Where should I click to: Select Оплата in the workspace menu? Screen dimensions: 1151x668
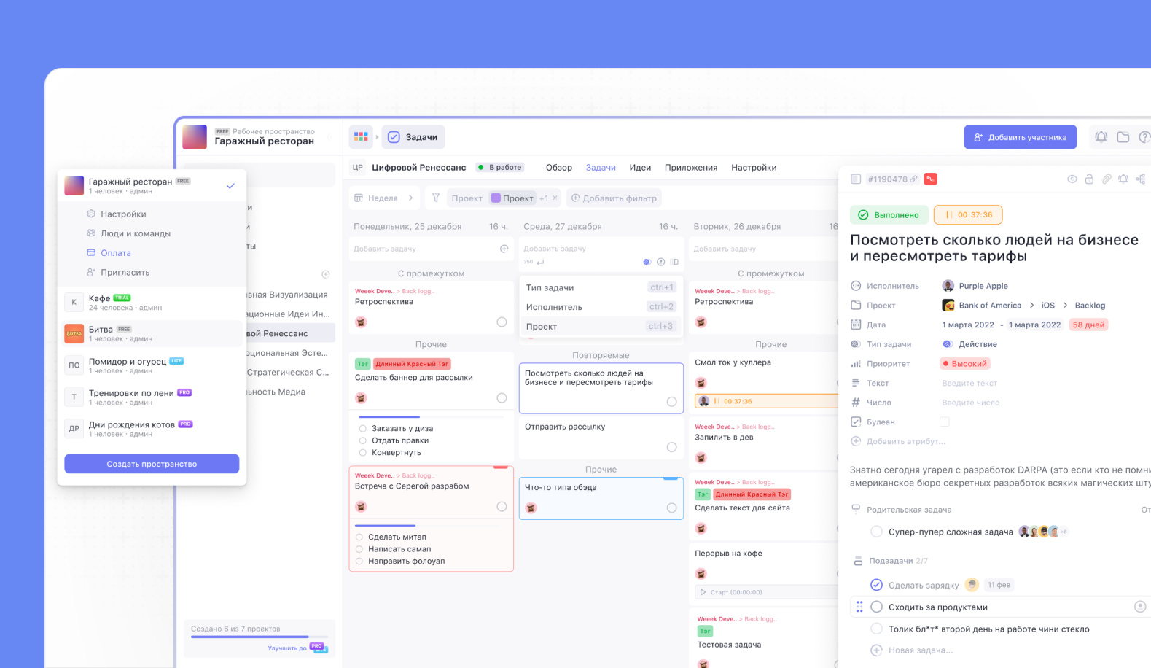tap(115, 253)
